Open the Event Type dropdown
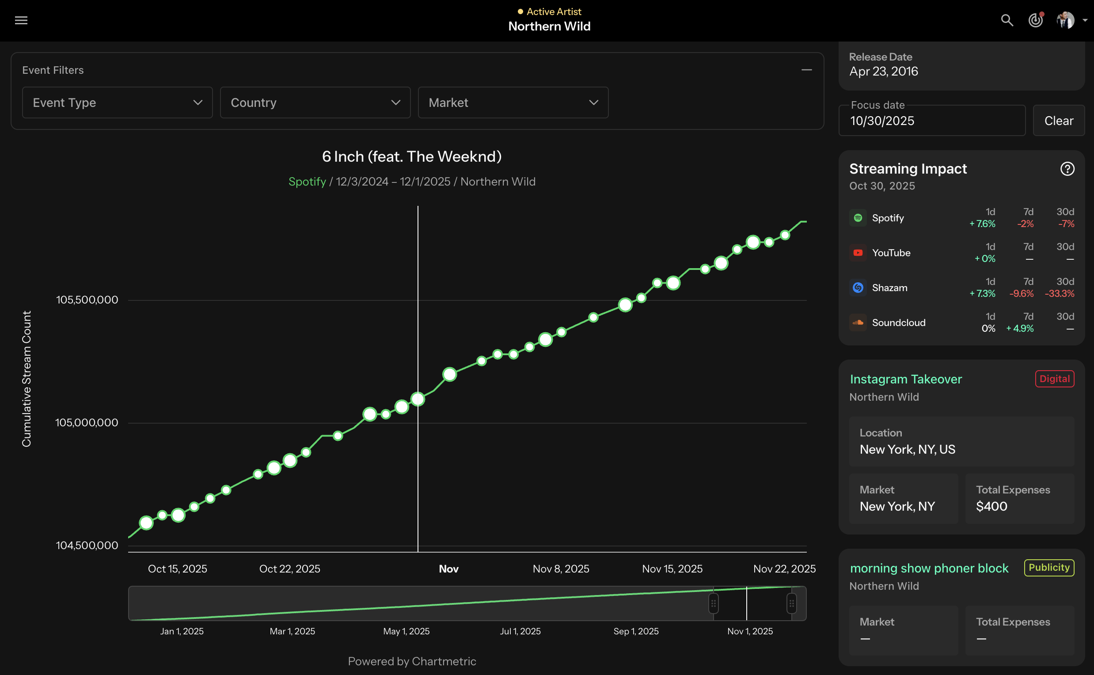 click(x=117, y=102)
